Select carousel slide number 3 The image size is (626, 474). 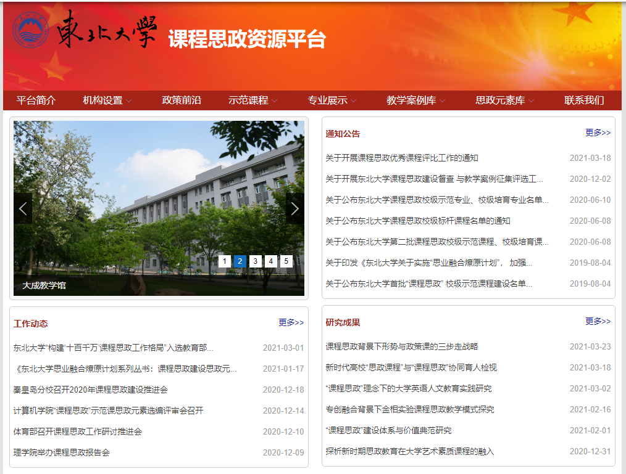254,261
